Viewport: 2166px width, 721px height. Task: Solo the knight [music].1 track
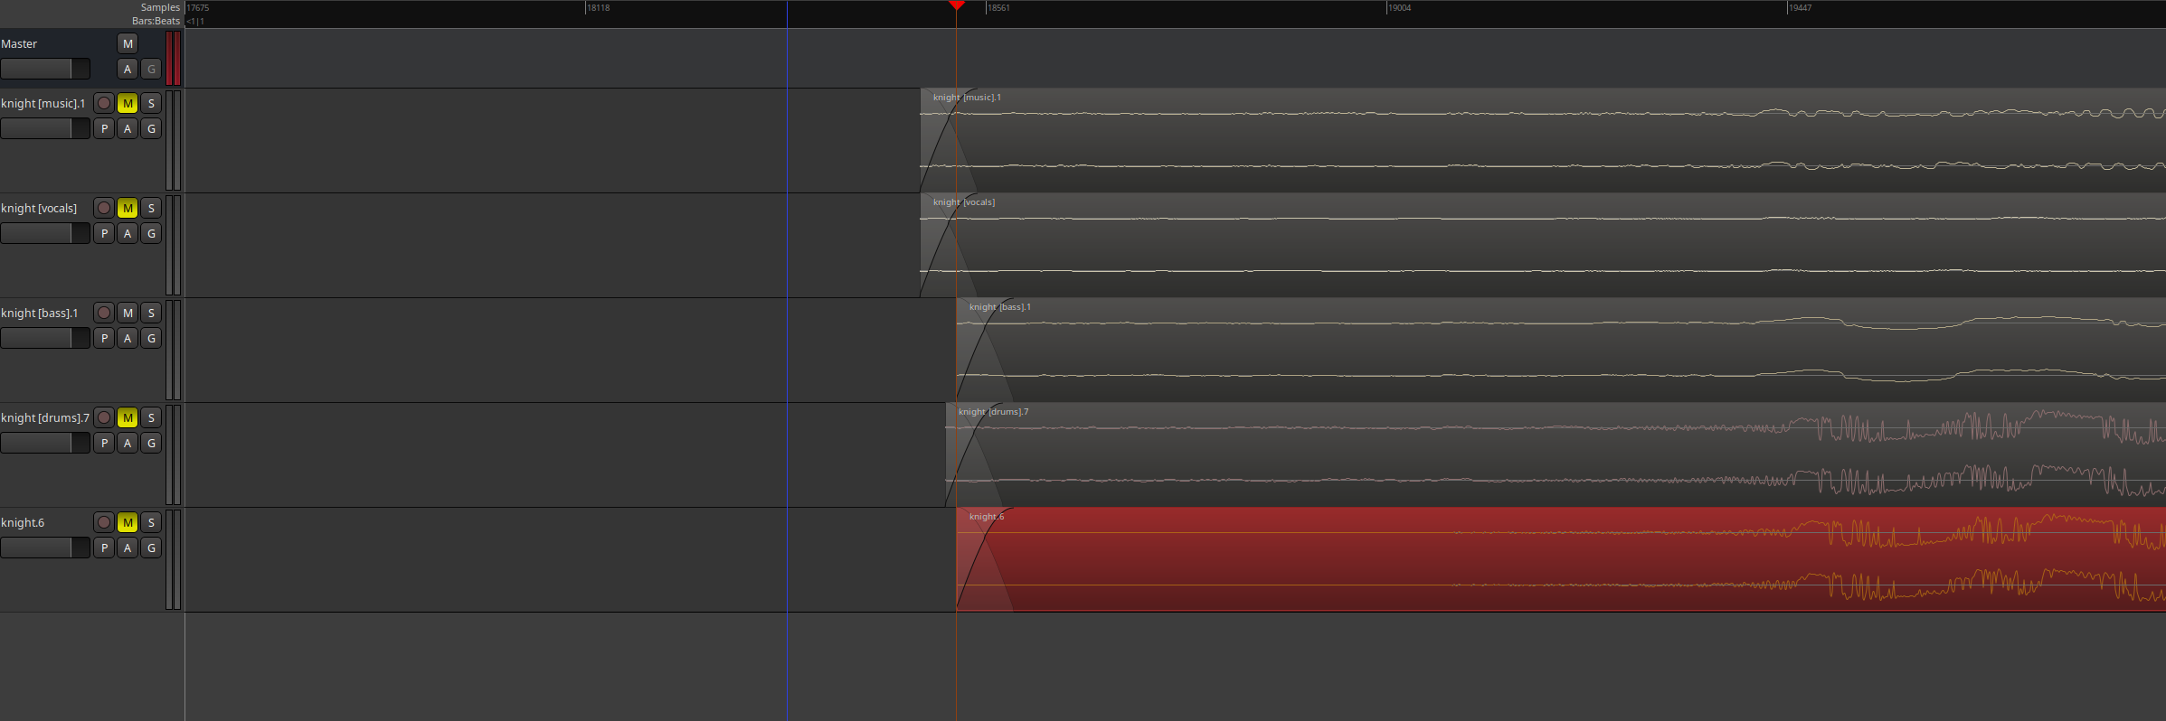click(151, 103)
